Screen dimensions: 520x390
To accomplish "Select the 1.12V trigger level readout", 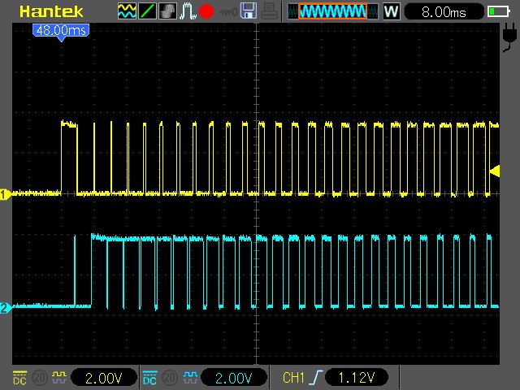I will click(357, 377).
